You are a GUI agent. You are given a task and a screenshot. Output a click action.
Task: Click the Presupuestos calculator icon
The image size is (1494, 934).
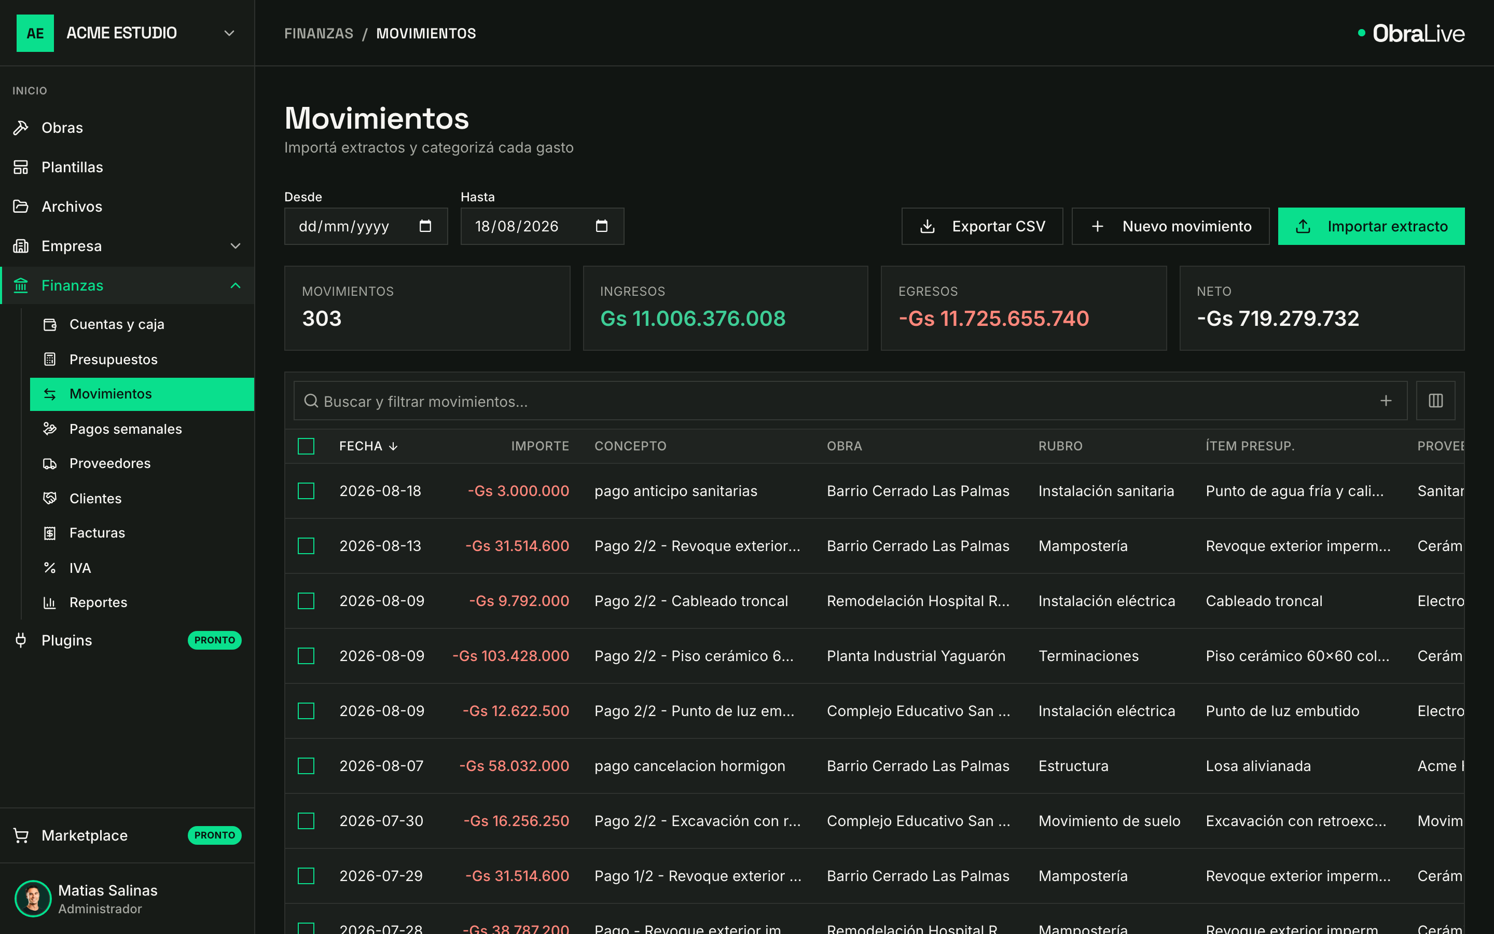pos(50,360)
